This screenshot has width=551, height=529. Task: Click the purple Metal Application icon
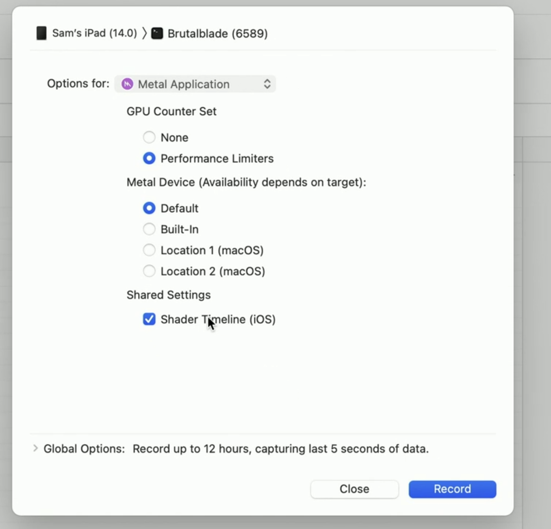click(x=127, y=84)
